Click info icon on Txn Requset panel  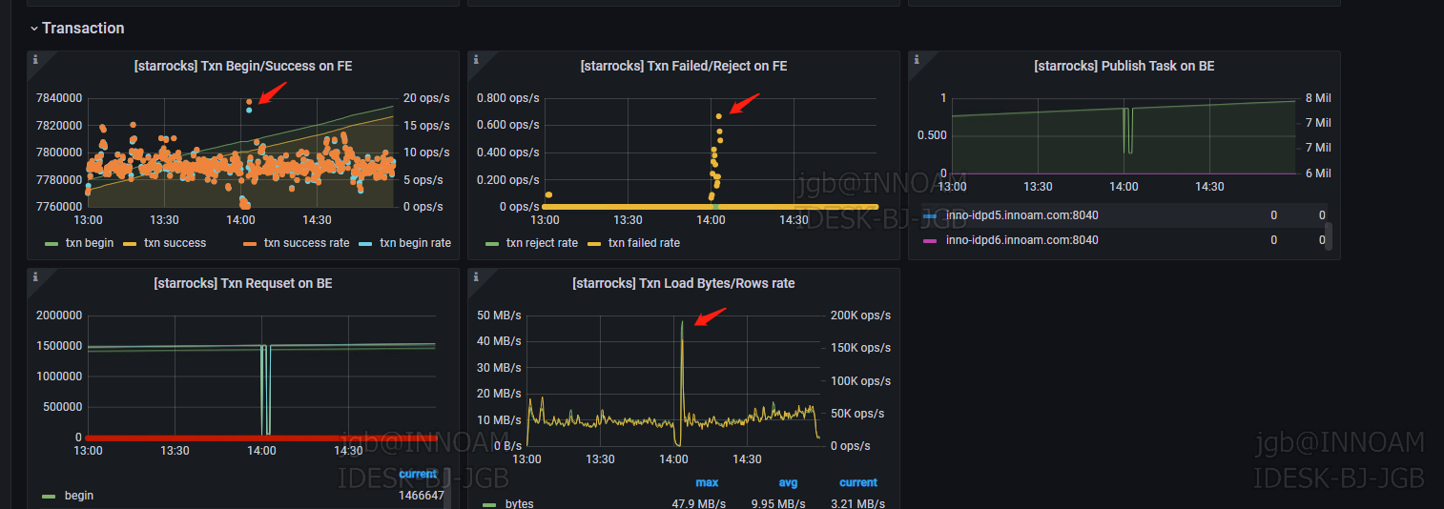coord(35,276)
